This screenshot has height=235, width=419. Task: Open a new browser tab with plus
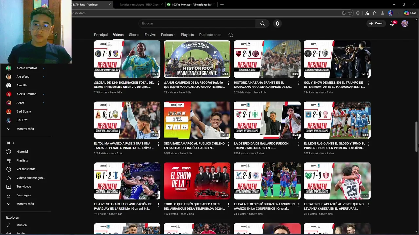coord(222,4)
